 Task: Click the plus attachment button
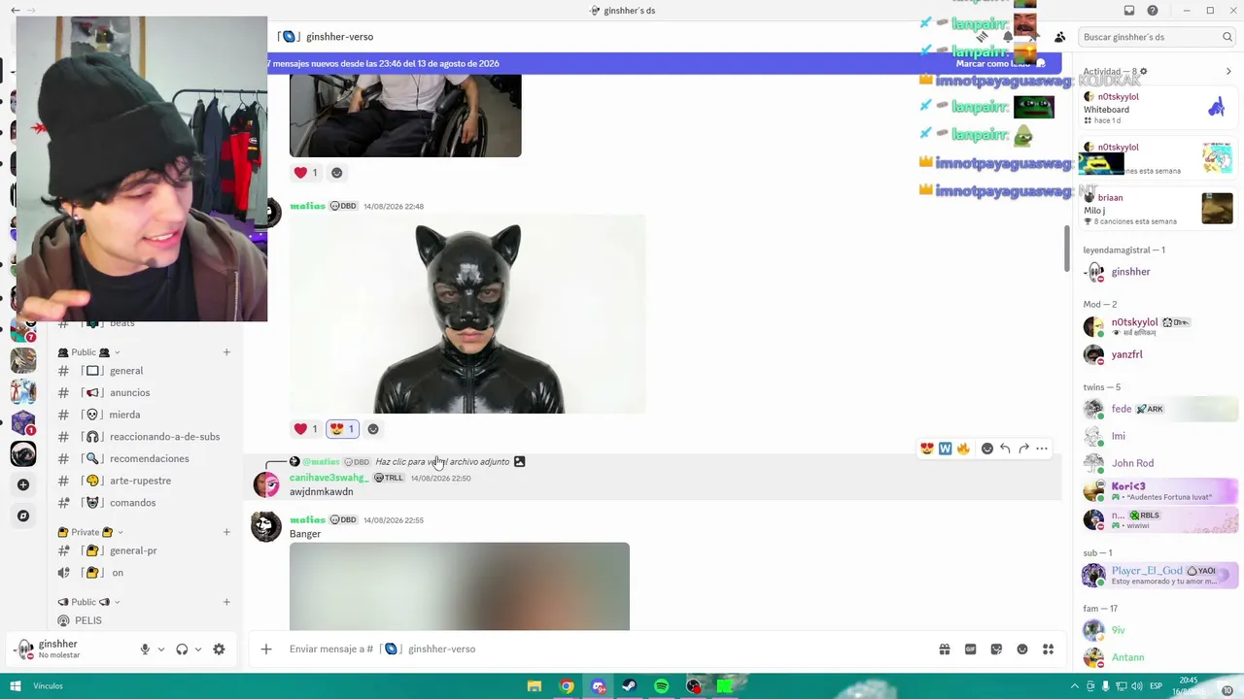(x=266, y=649)
